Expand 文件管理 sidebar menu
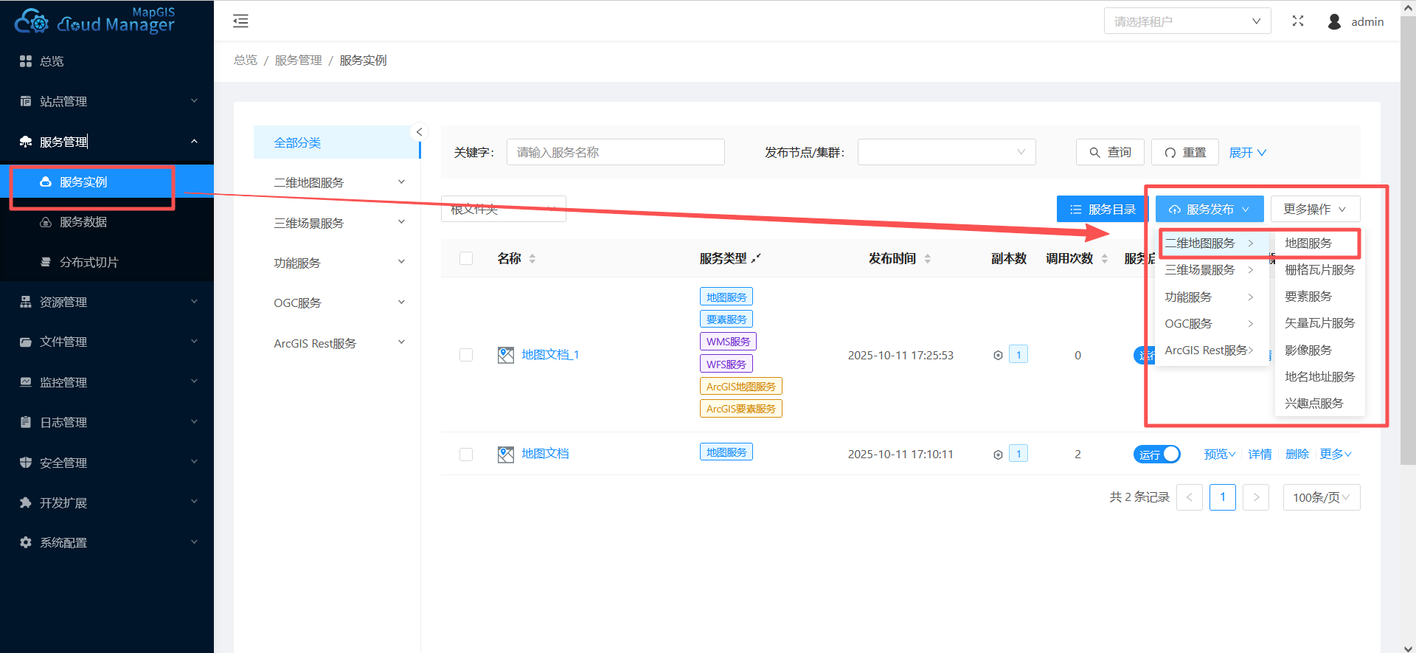Viewport: 1416px width, 653px height. point(107,342)
